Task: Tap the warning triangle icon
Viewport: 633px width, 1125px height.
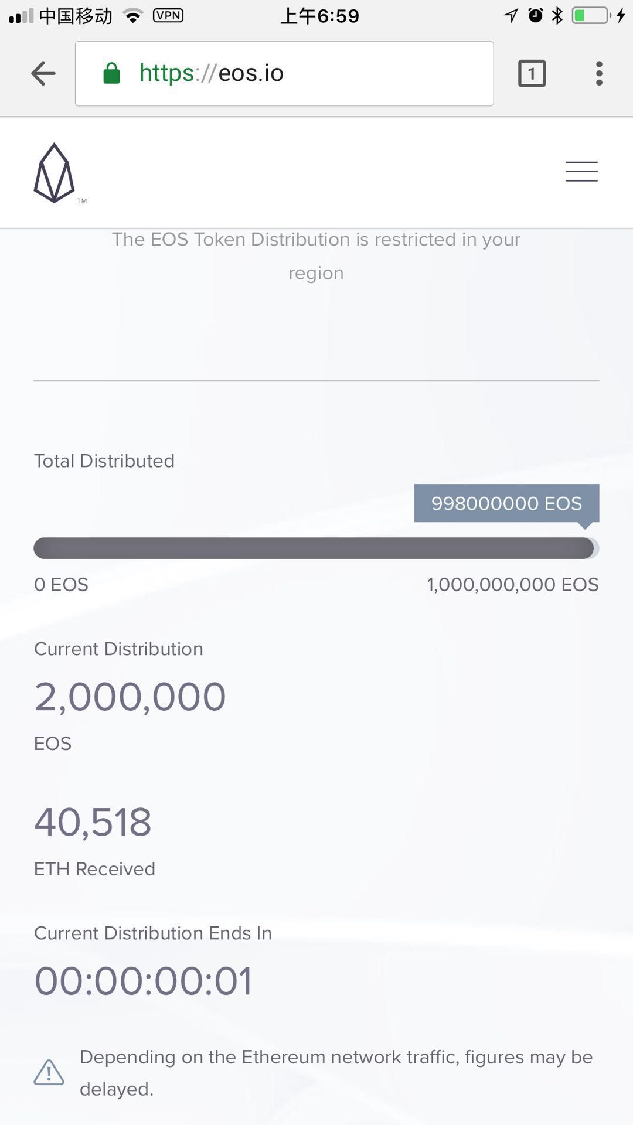Action: pos(49,1072)
